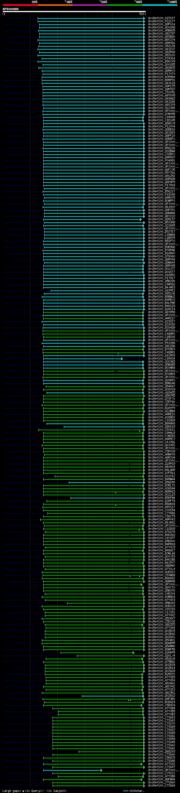The height and width of the screenshot is (793, 180).
Task: Select hit label UniRef100_Q6FWA4
Action: click(x=161, y=779)
